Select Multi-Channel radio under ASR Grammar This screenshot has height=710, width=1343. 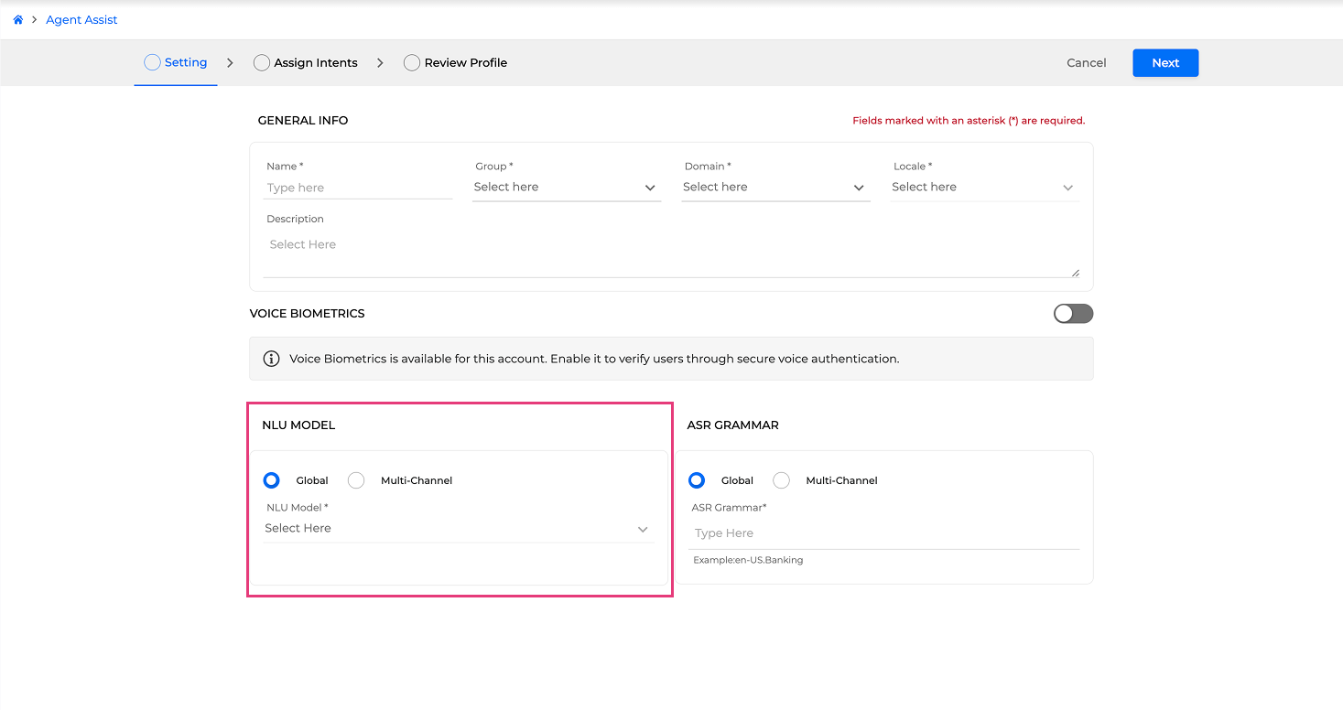(x=781, y=480)
